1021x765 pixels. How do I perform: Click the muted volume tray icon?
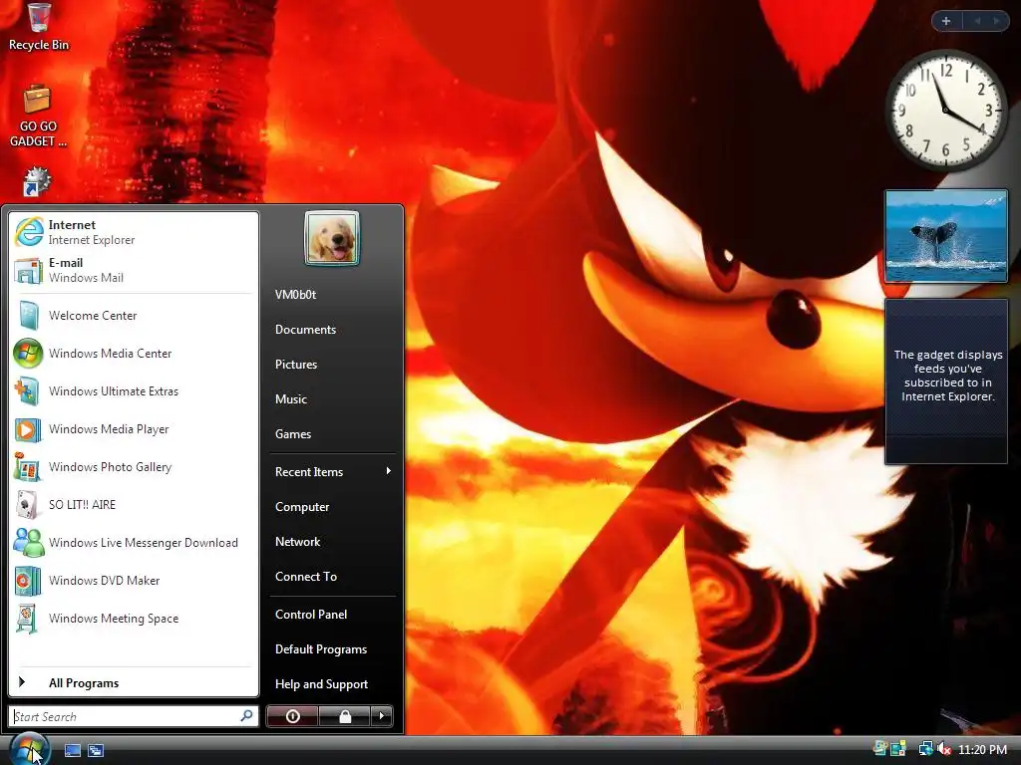(944, 749)
